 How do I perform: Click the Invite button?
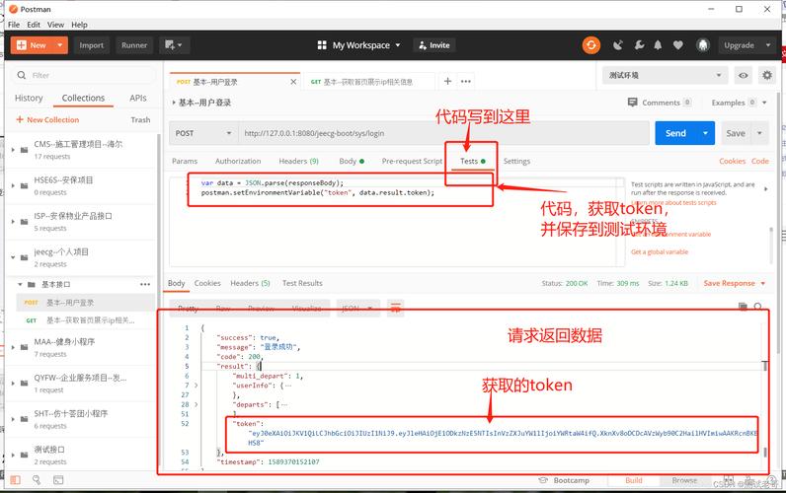434,45
